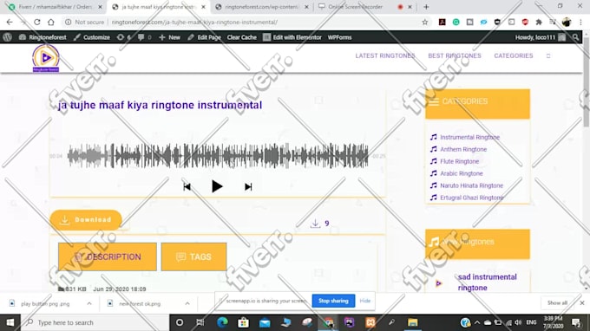Image resolution: width=590 pixels, height=331 pixels.
Task: Open the volume control in system tray
Action: pyautogui.click(x=518, y=322)
